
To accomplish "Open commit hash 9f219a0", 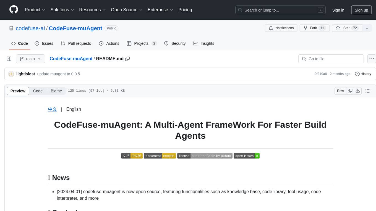I will [x=321, y=74].
